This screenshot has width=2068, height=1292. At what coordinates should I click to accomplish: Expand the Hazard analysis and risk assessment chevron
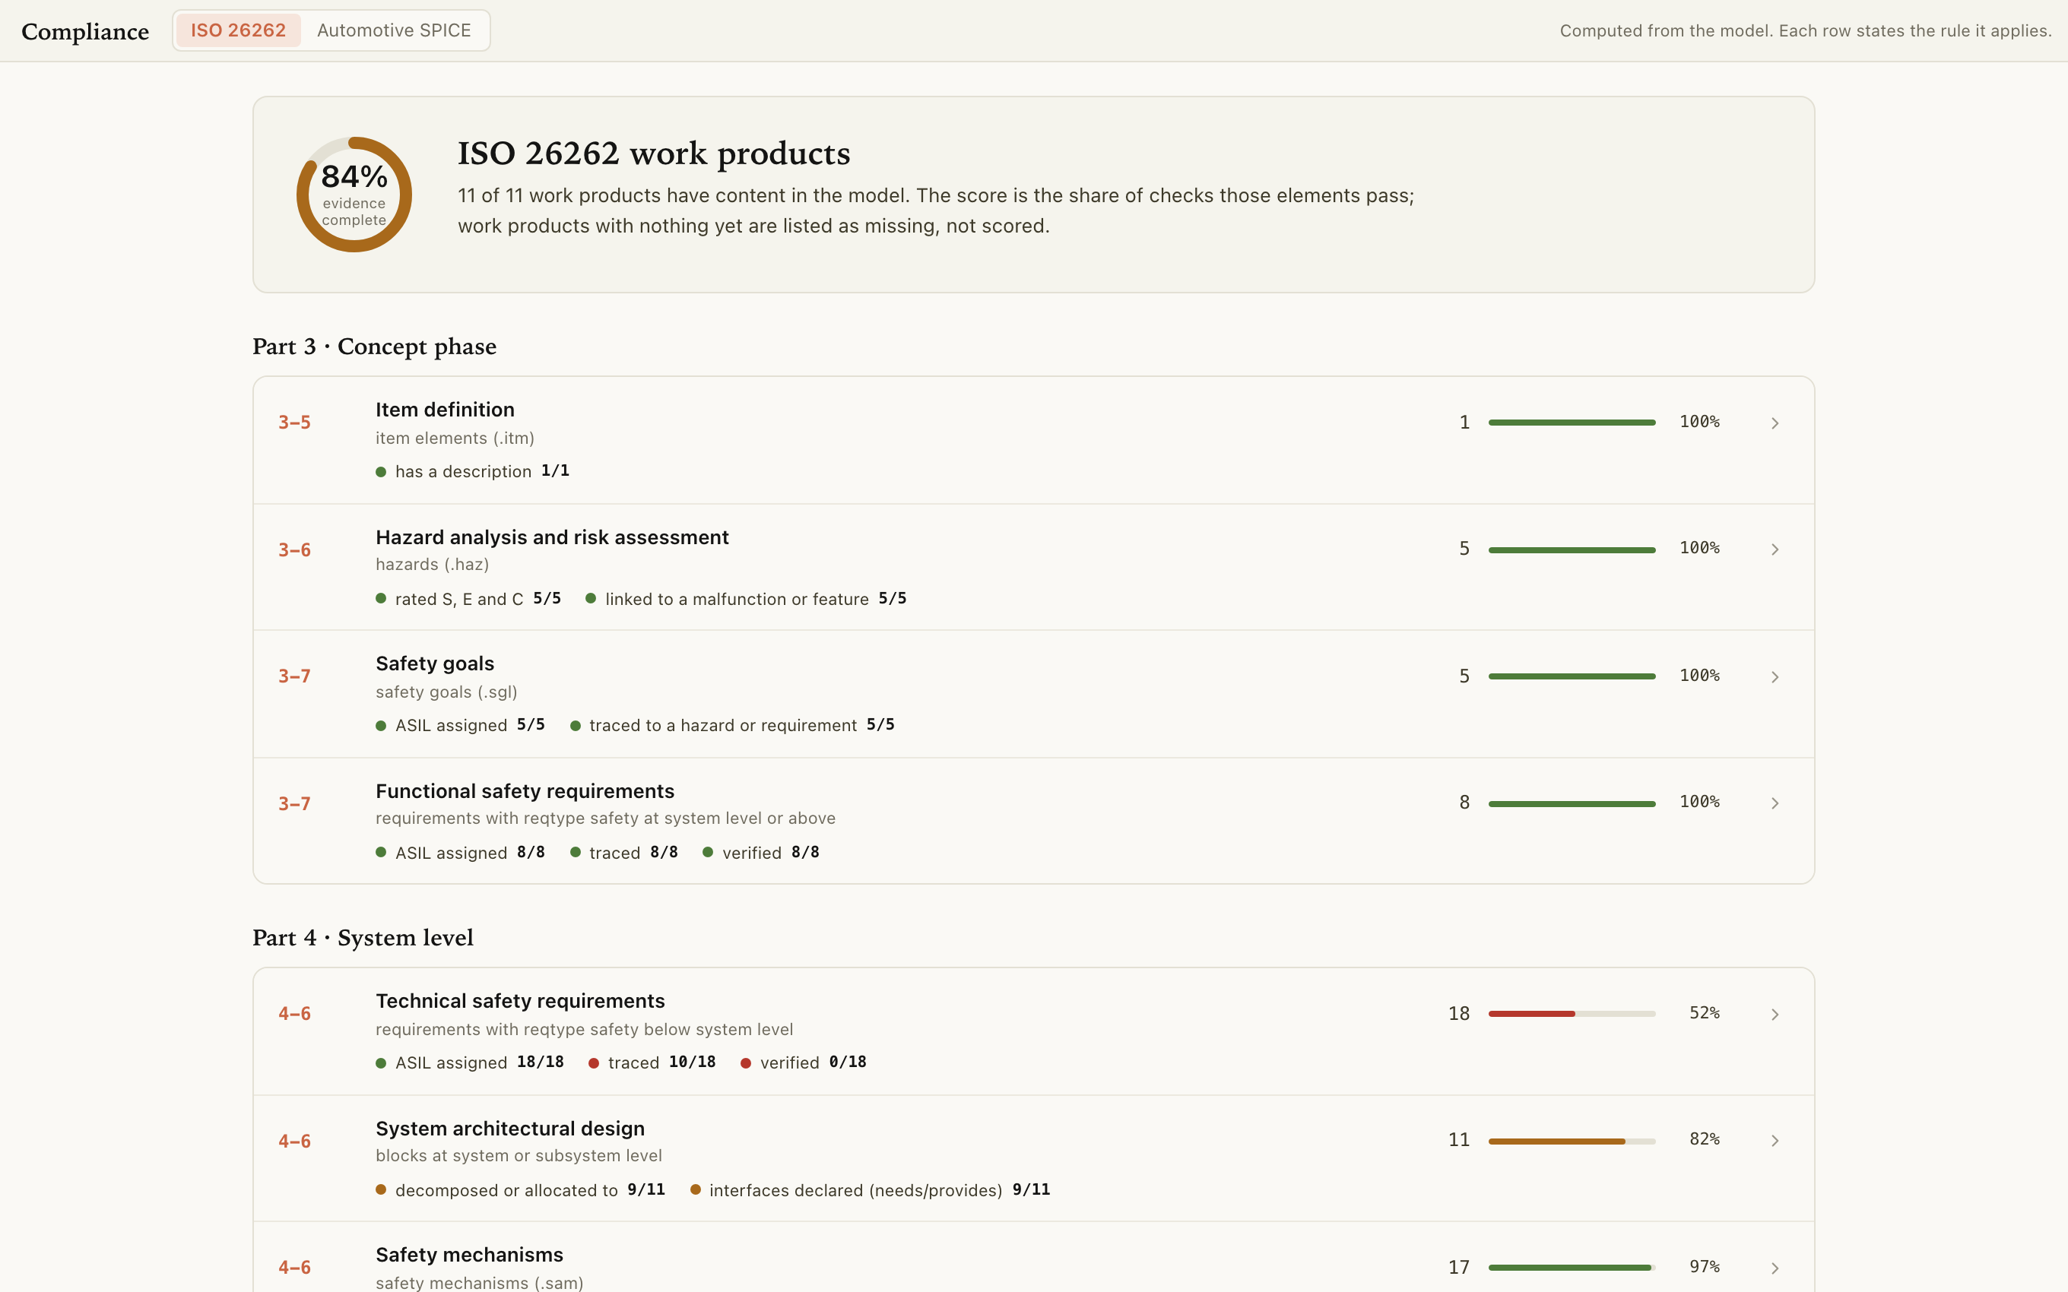[x=1775, y=549]
